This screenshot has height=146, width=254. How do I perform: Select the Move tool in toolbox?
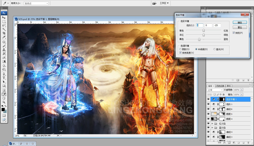pos(4,17)
